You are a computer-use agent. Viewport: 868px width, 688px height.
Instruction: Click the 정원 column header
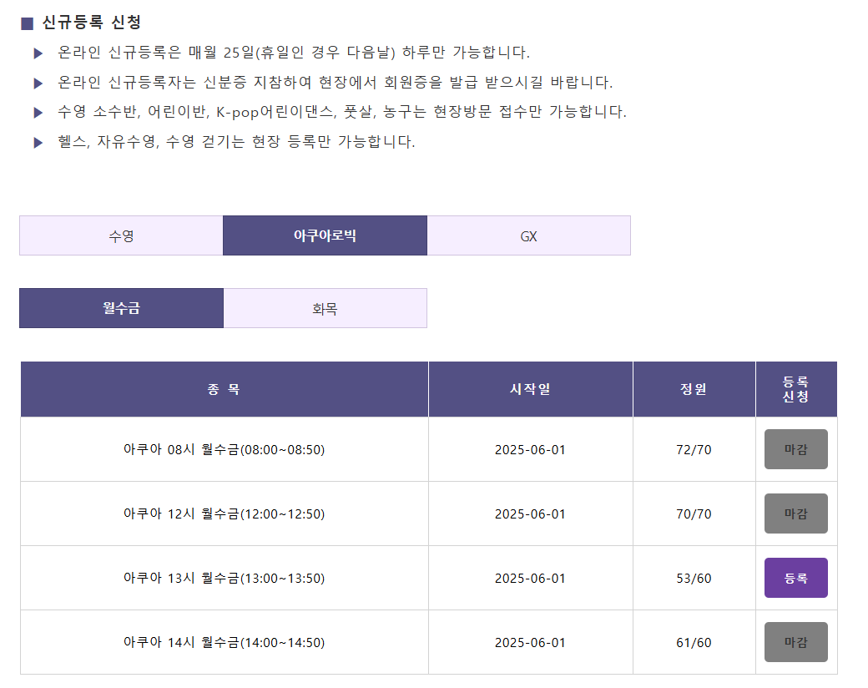[694, 389]
